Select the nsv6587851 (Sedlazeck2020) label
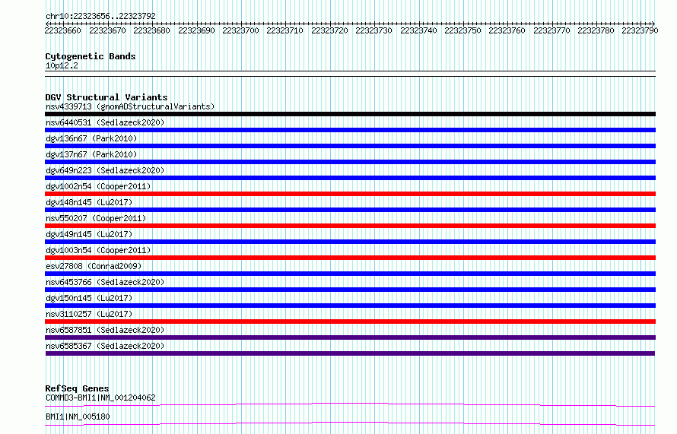 [105, 330]
